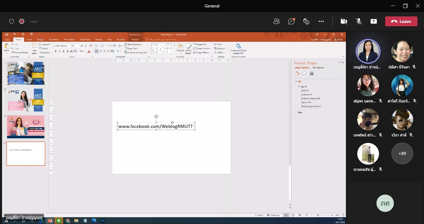Expand the Line section in Format Shape
The width and height of the screenshot is (424, 224).
point(299,112)
